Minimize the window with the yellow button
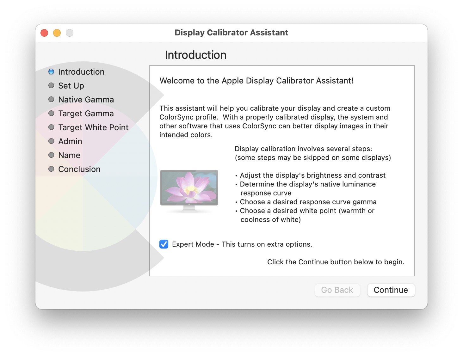The width and height of the screenshot is (463, 356). [57, 33]
